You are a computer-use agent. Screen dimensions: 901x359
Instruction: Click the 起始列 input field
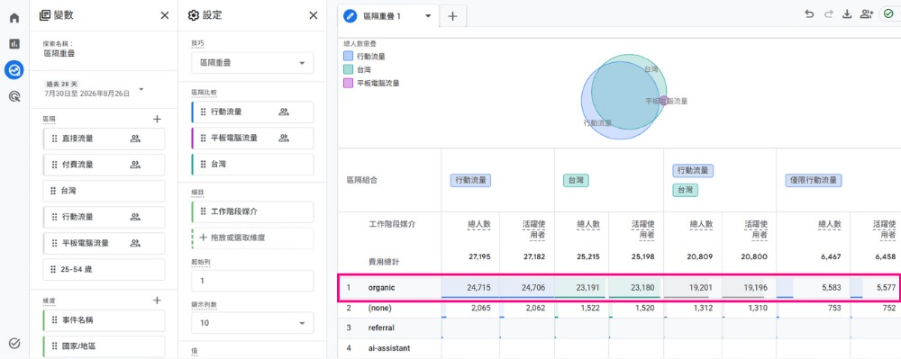point(252,281)
